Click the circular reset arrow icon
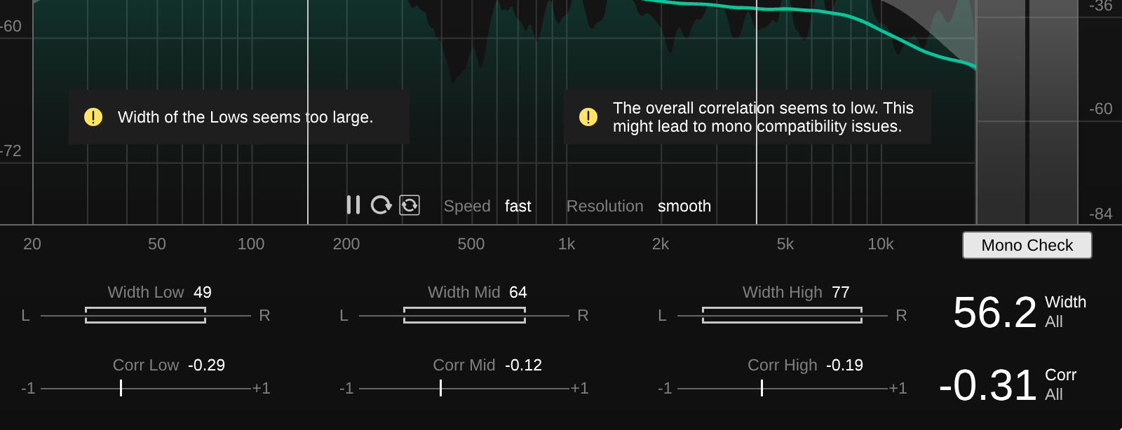Screen dimensions: 1122x430 (381, 205)
